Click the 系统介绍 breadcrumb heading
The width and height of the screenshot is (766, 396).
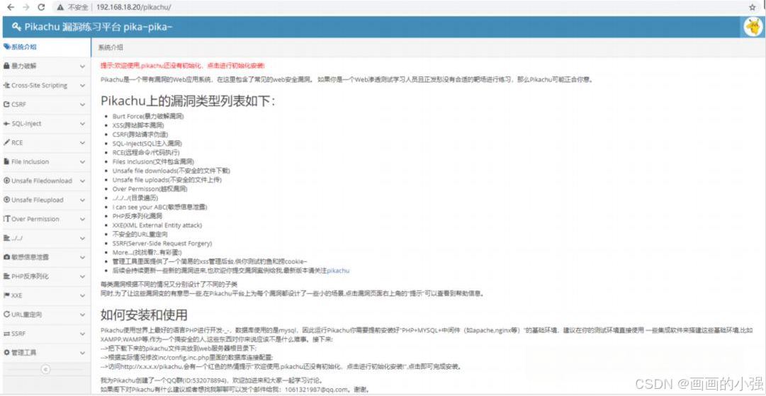click(x=111, y=47)
